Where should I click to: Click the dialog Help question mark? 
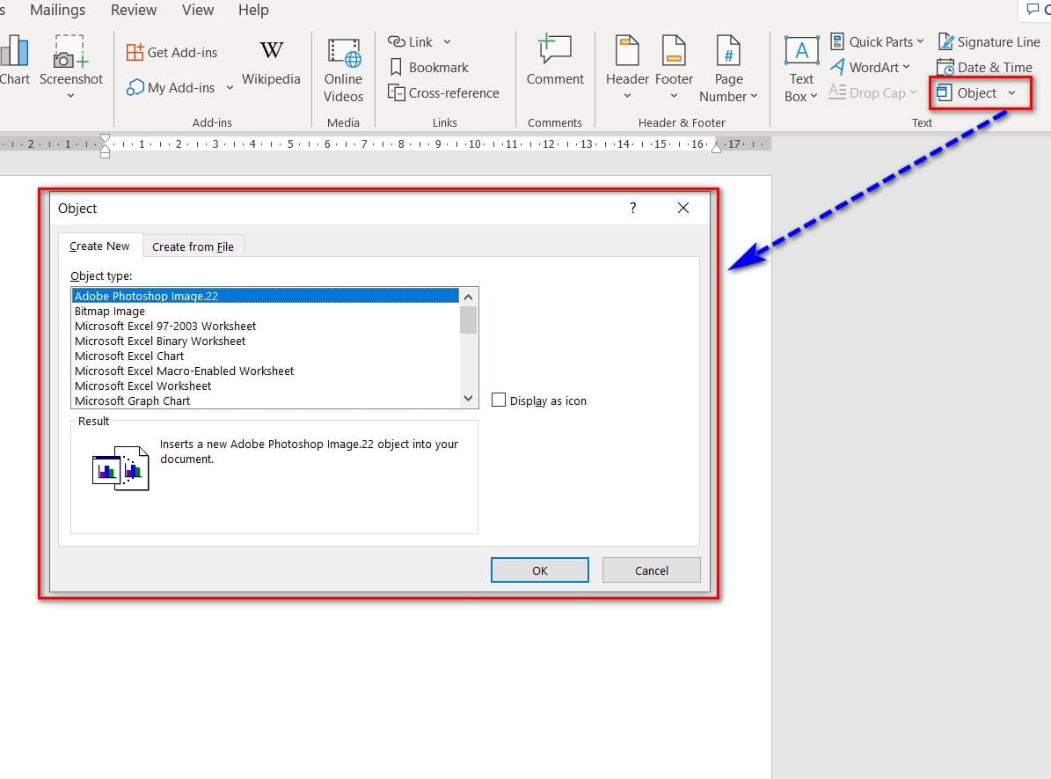[632, 209]
